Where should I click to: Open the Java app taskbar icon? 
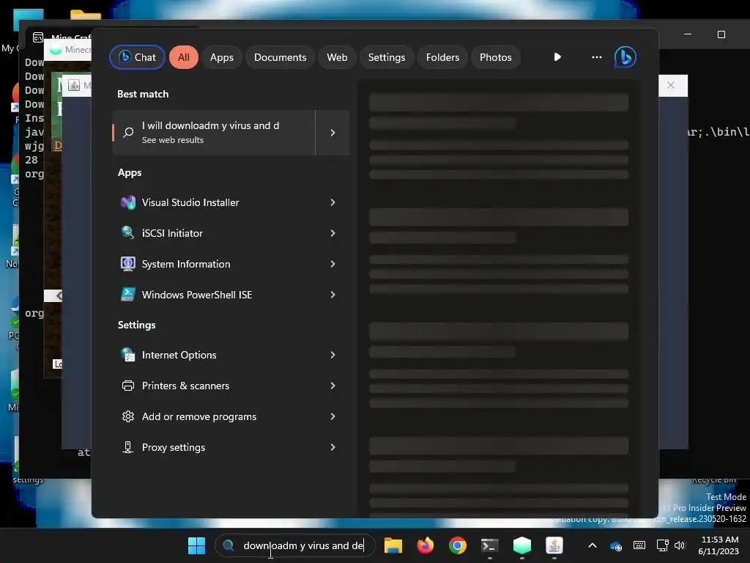[554, 545]
